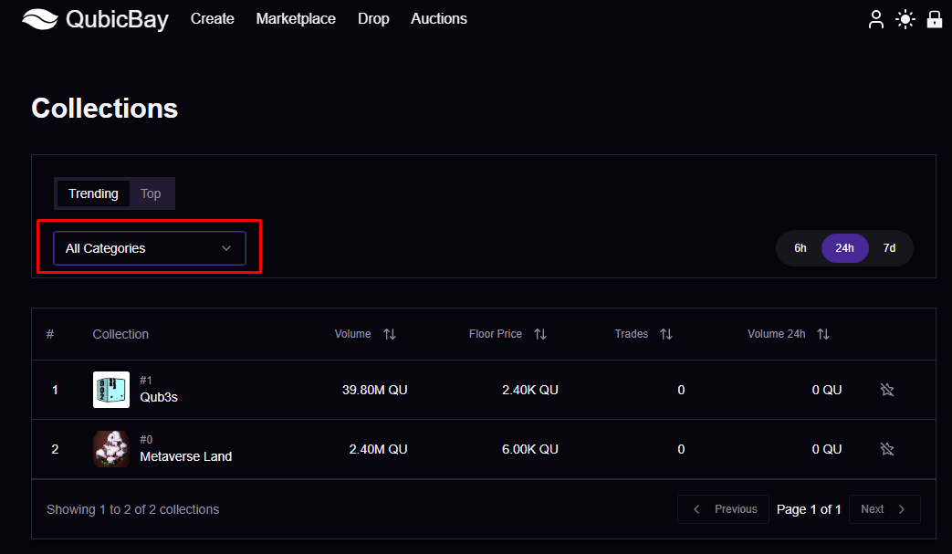952x554 pixels.
Task: Open the All Categories dropdown
Action: pos(150,248)
